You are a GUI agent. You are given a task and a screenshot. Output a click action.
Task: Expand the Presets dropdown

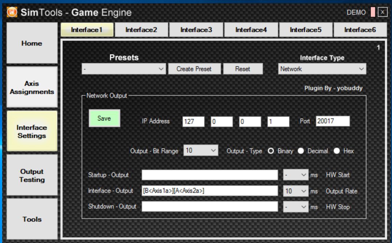[124, 69]
